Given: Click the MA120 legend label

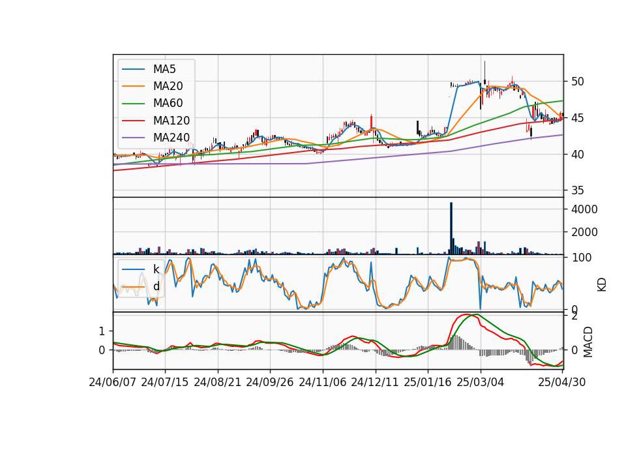Looking at the screenshot, I should (171, 121).
